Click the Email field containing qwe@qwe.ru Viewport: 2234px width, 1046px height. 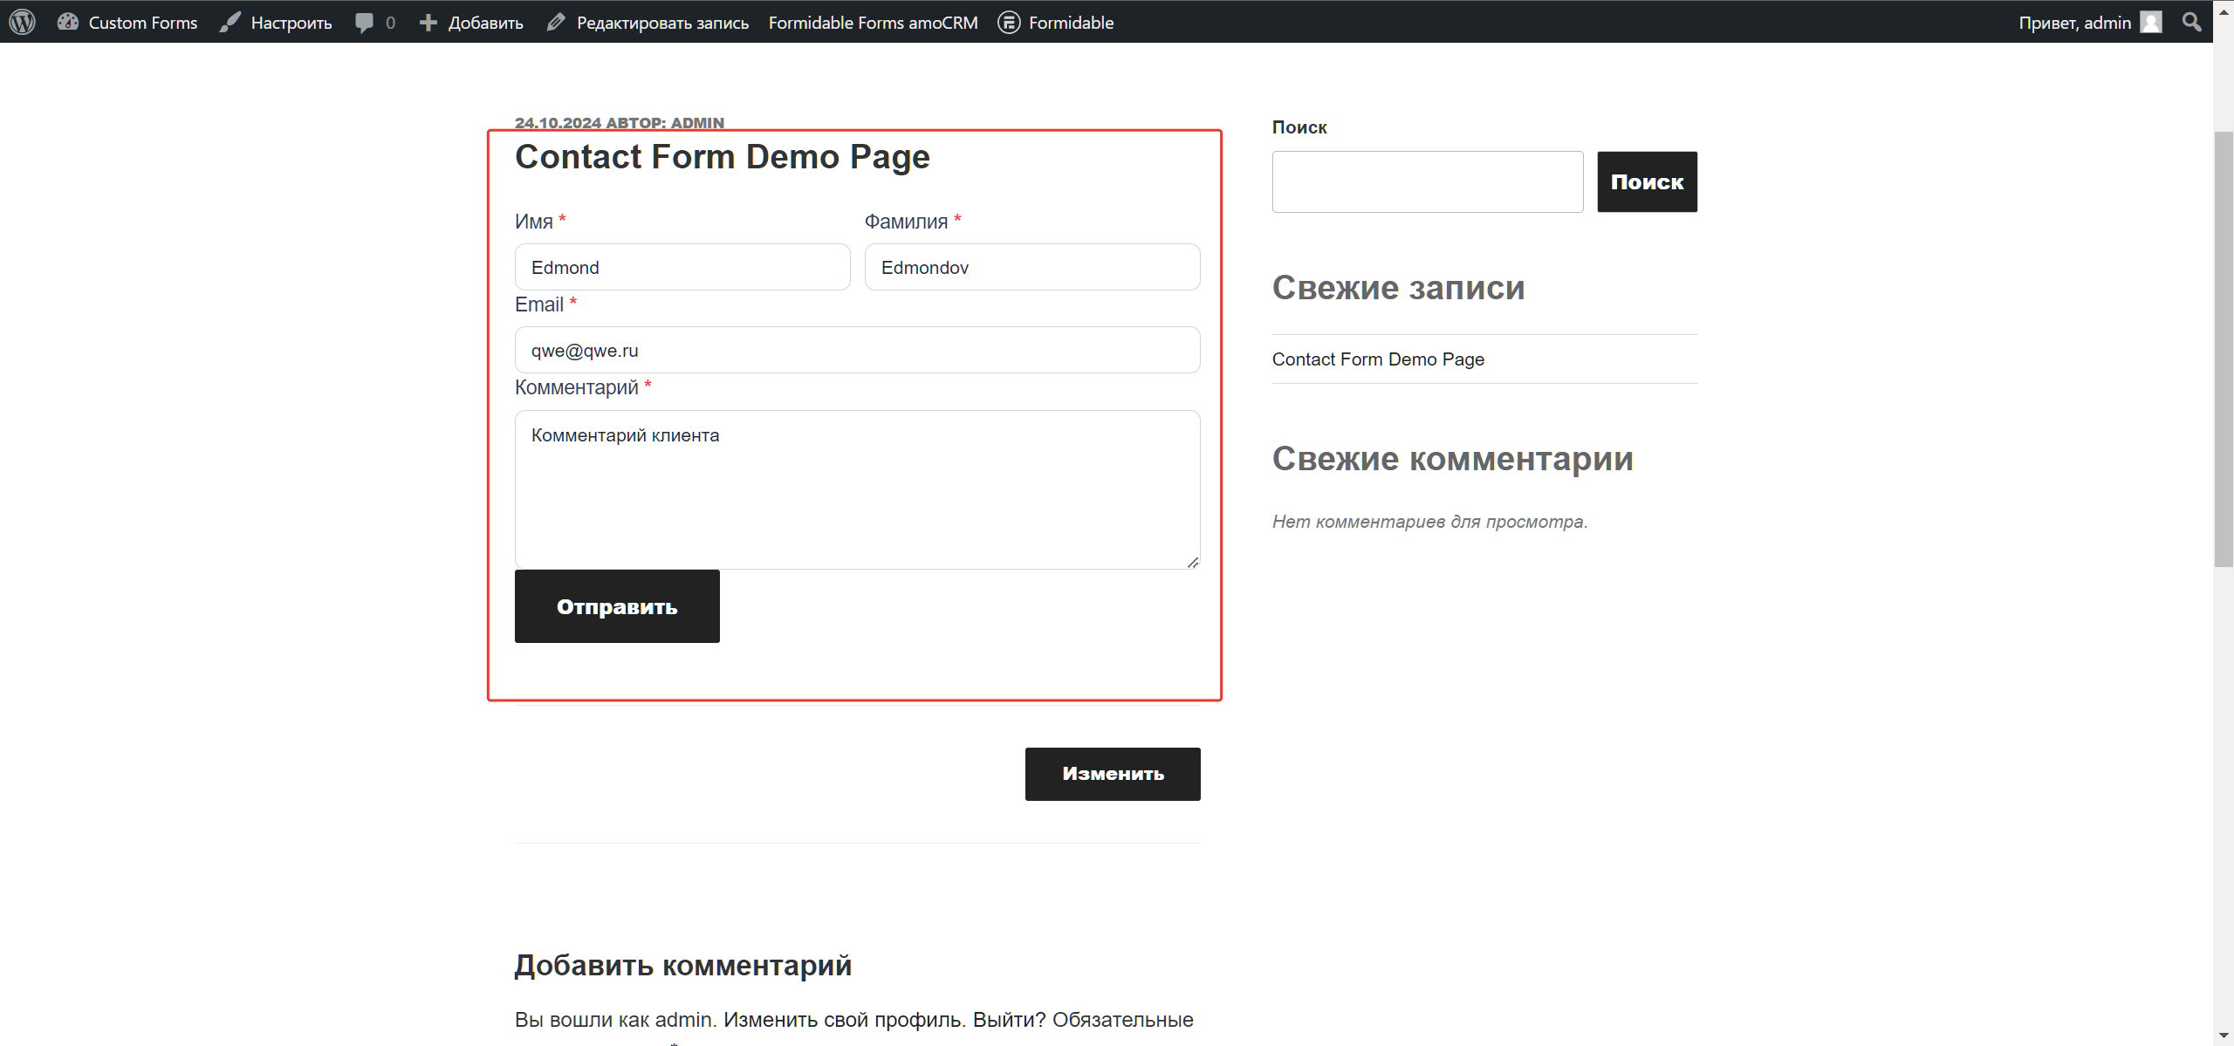857,349
